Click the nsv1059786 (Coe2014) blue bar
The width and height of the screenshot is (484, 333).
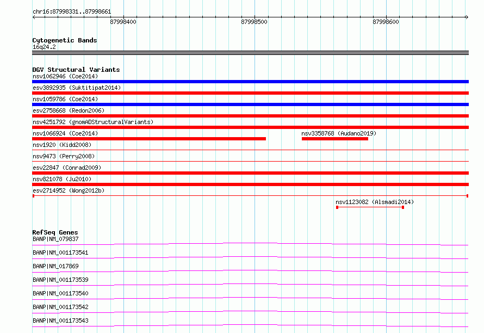click(250, 104)
